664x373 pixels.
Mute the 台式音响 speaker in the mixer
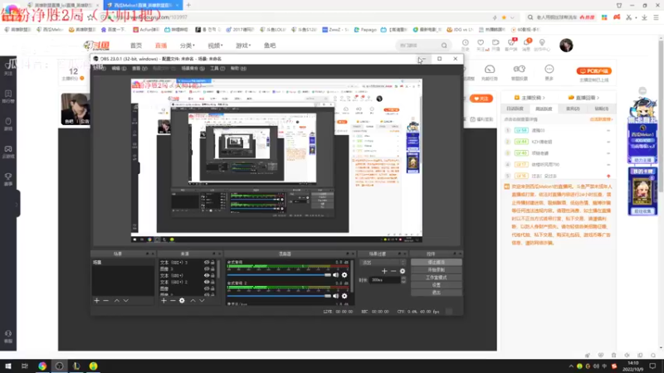click(336, 275)
